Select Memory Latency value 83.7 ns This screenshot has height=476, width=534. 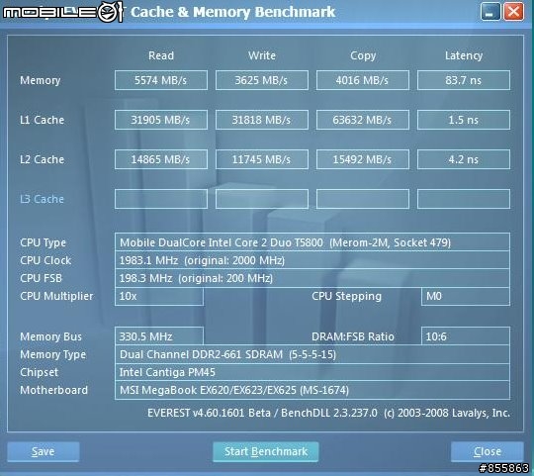(x=464, y=80)
